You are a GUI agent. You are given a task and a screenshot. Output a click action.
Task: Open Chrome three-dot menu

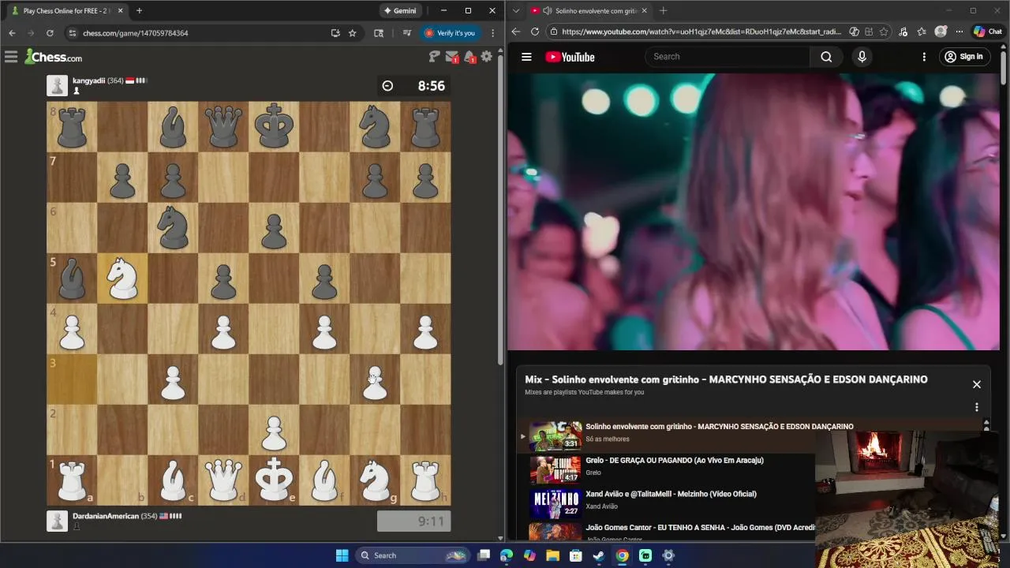click(x=492, y=33)
